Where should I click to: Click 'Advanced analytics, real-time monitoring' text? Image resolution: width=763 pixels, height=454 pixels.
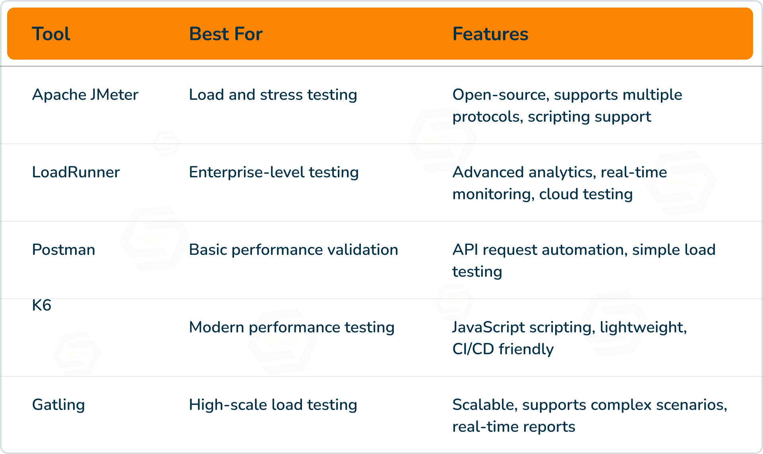[560, 183]
